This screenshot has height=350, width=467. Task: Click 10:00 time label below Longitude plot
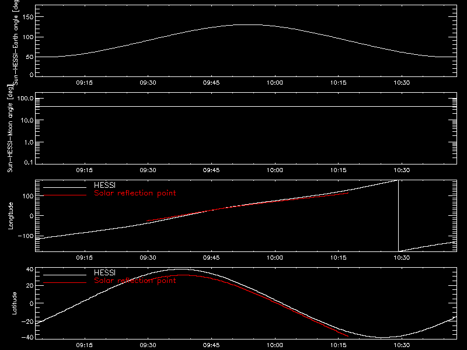click(x=274, y=258)
